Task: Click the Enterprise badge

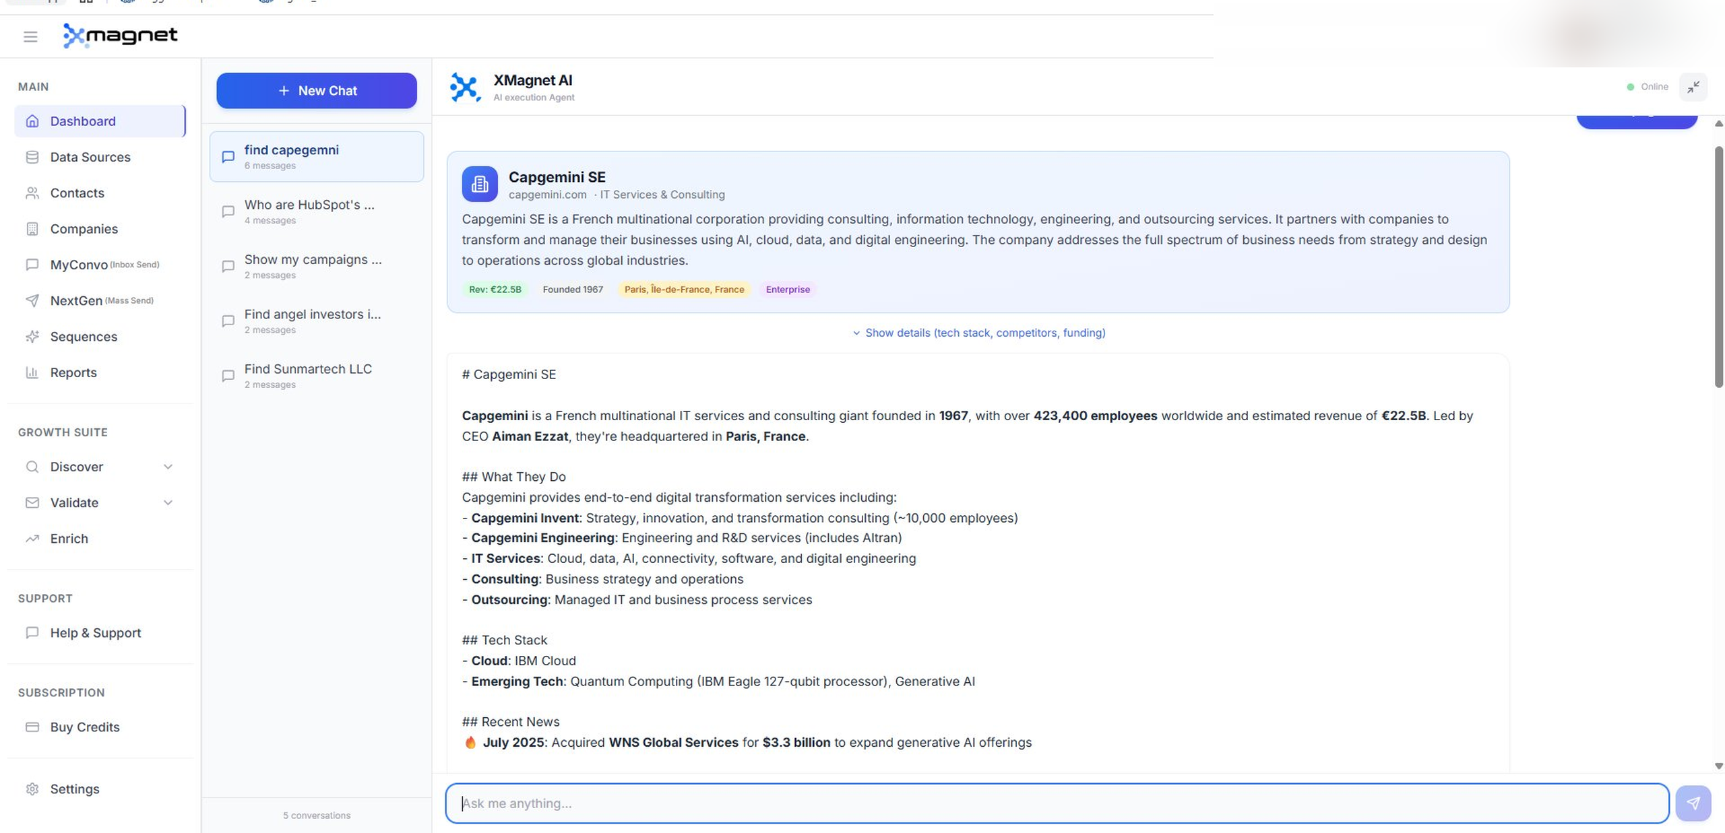Action: pos(787,290)
